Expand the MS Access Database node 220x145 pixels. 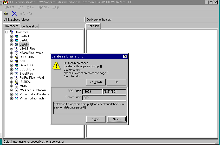tap(11, 90)
